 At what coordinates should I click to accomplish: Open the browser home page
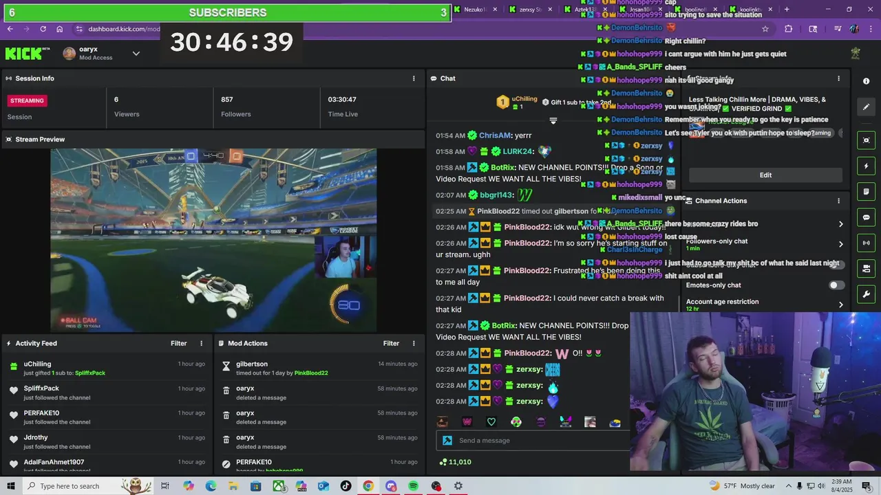pyautogui.click(x=60, y=29)
